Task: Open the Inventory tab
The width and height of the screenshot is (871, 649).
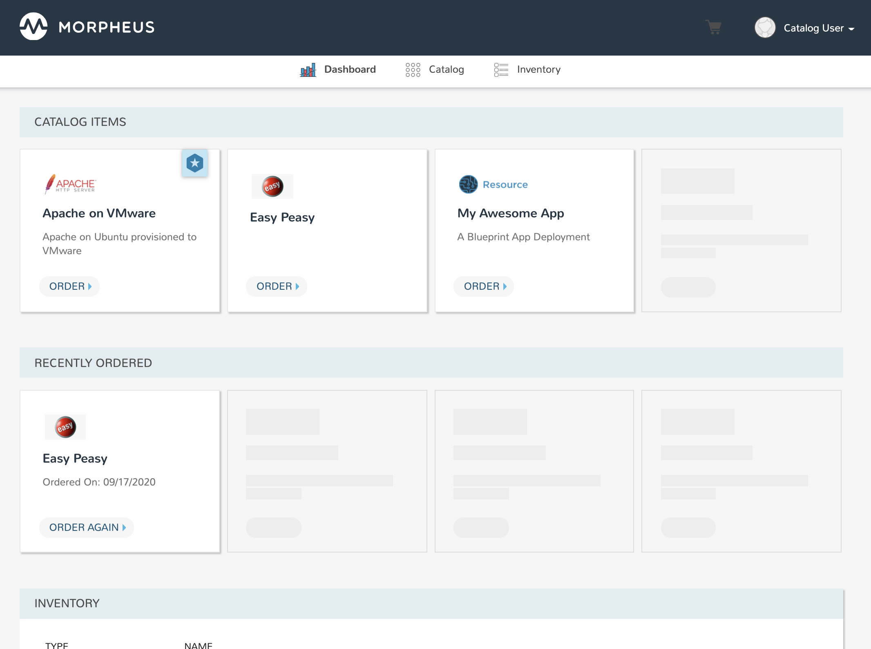Action: (x=538, y=69)
